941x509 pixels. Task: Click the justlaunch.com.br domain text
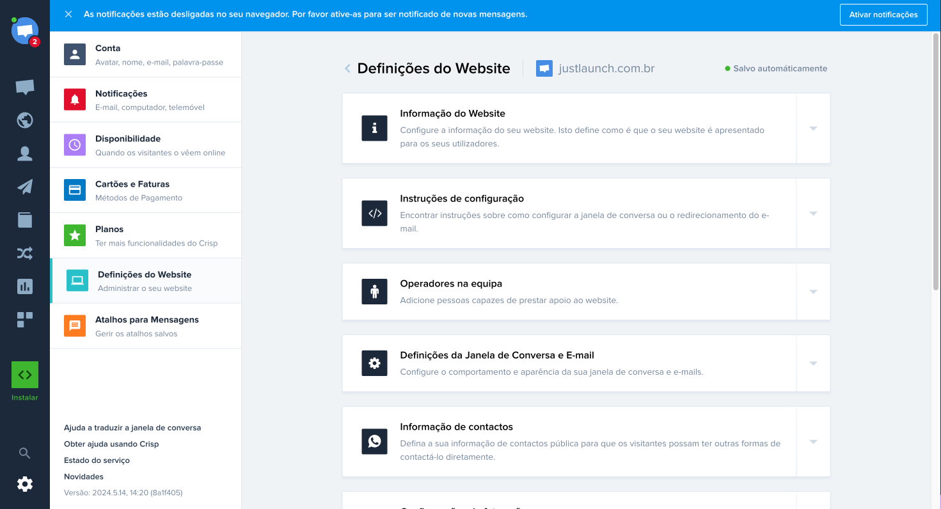[x=606, y=68]
